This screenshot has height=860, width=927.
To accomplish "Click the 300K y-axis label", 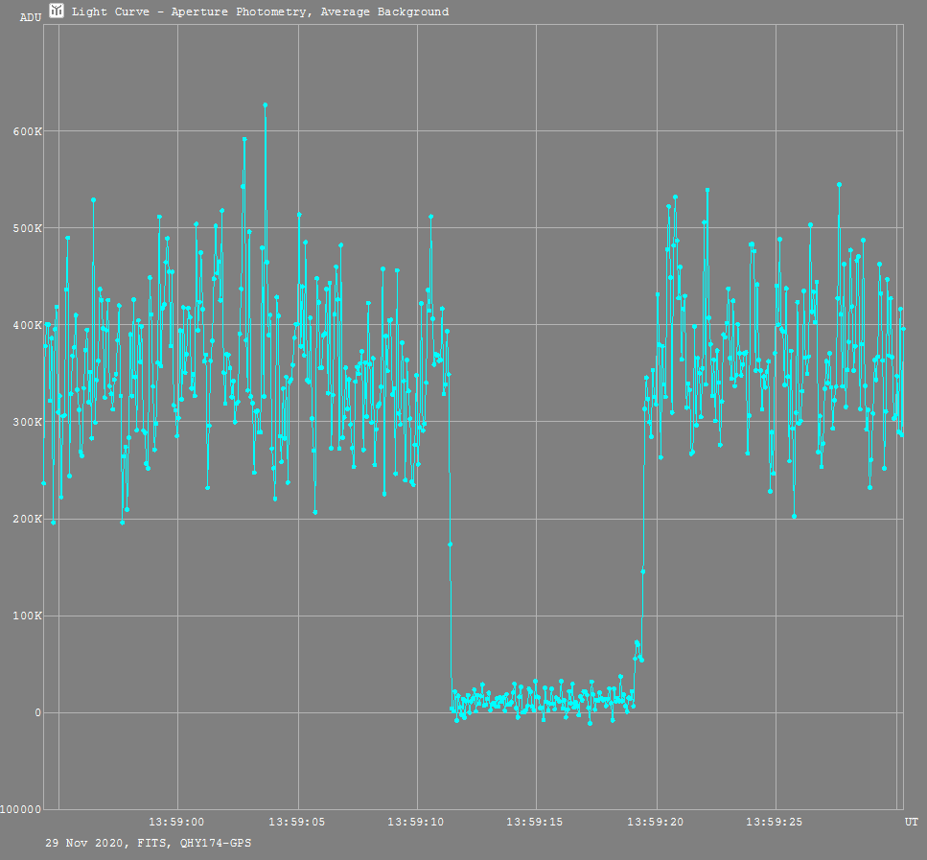I will (x=27, y=422).
